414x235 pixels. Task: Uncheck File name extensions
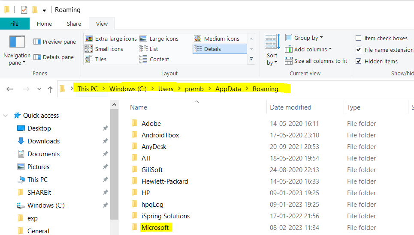pos(359,50)
